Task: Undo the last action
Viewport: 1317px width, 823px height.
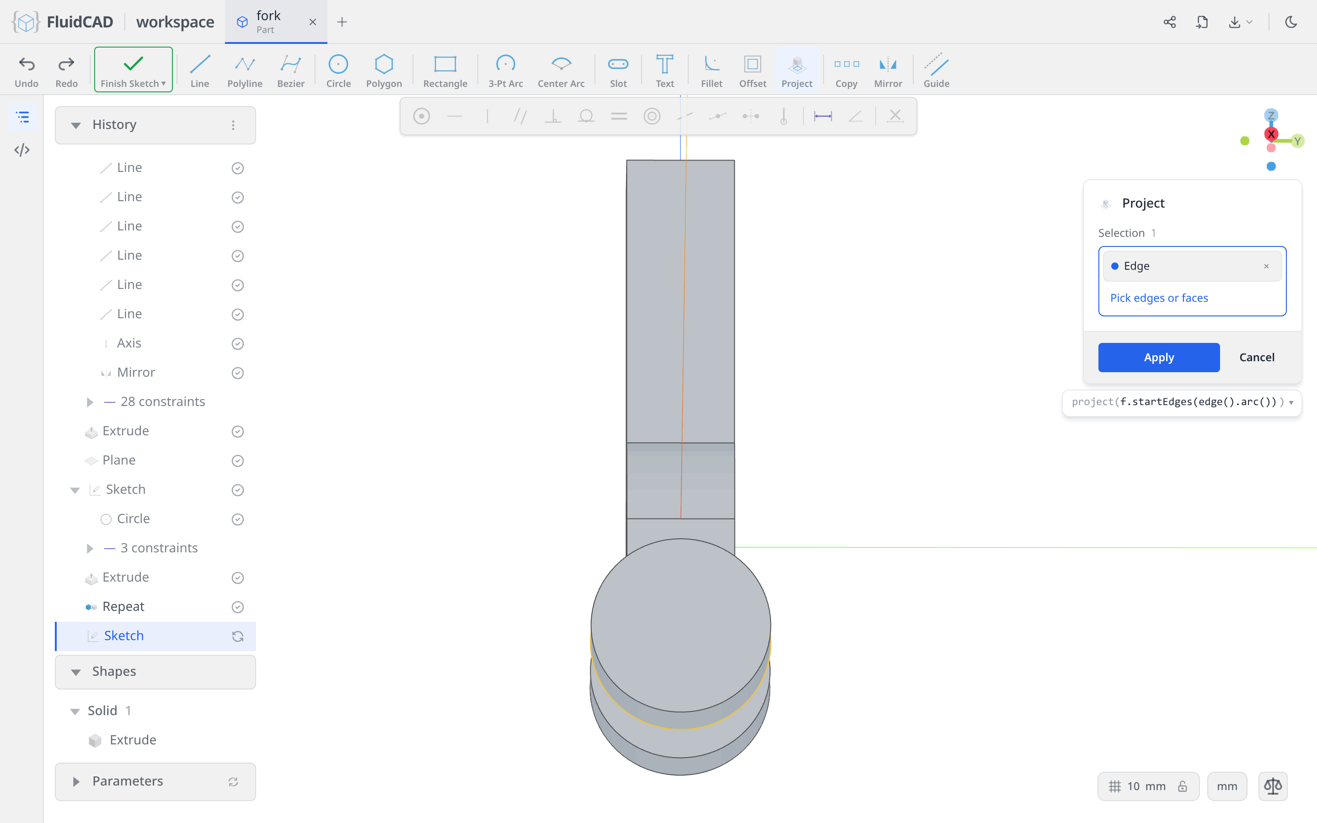Action: pos(26,70)
